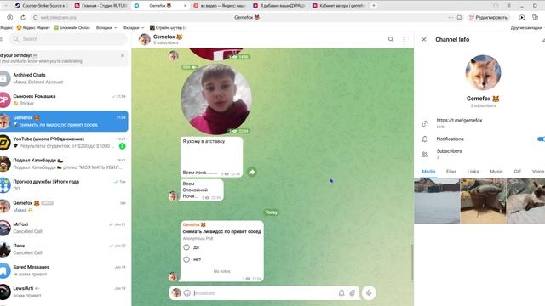Switch to the GIF tab

[517, 172]
